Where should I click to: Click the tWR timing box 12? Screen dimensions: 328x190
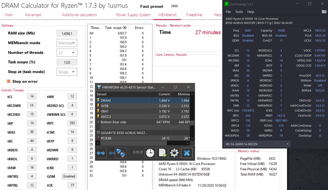[72, 96]
